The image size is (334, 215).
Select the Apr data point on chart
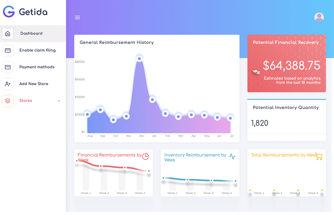click(191, 115)
